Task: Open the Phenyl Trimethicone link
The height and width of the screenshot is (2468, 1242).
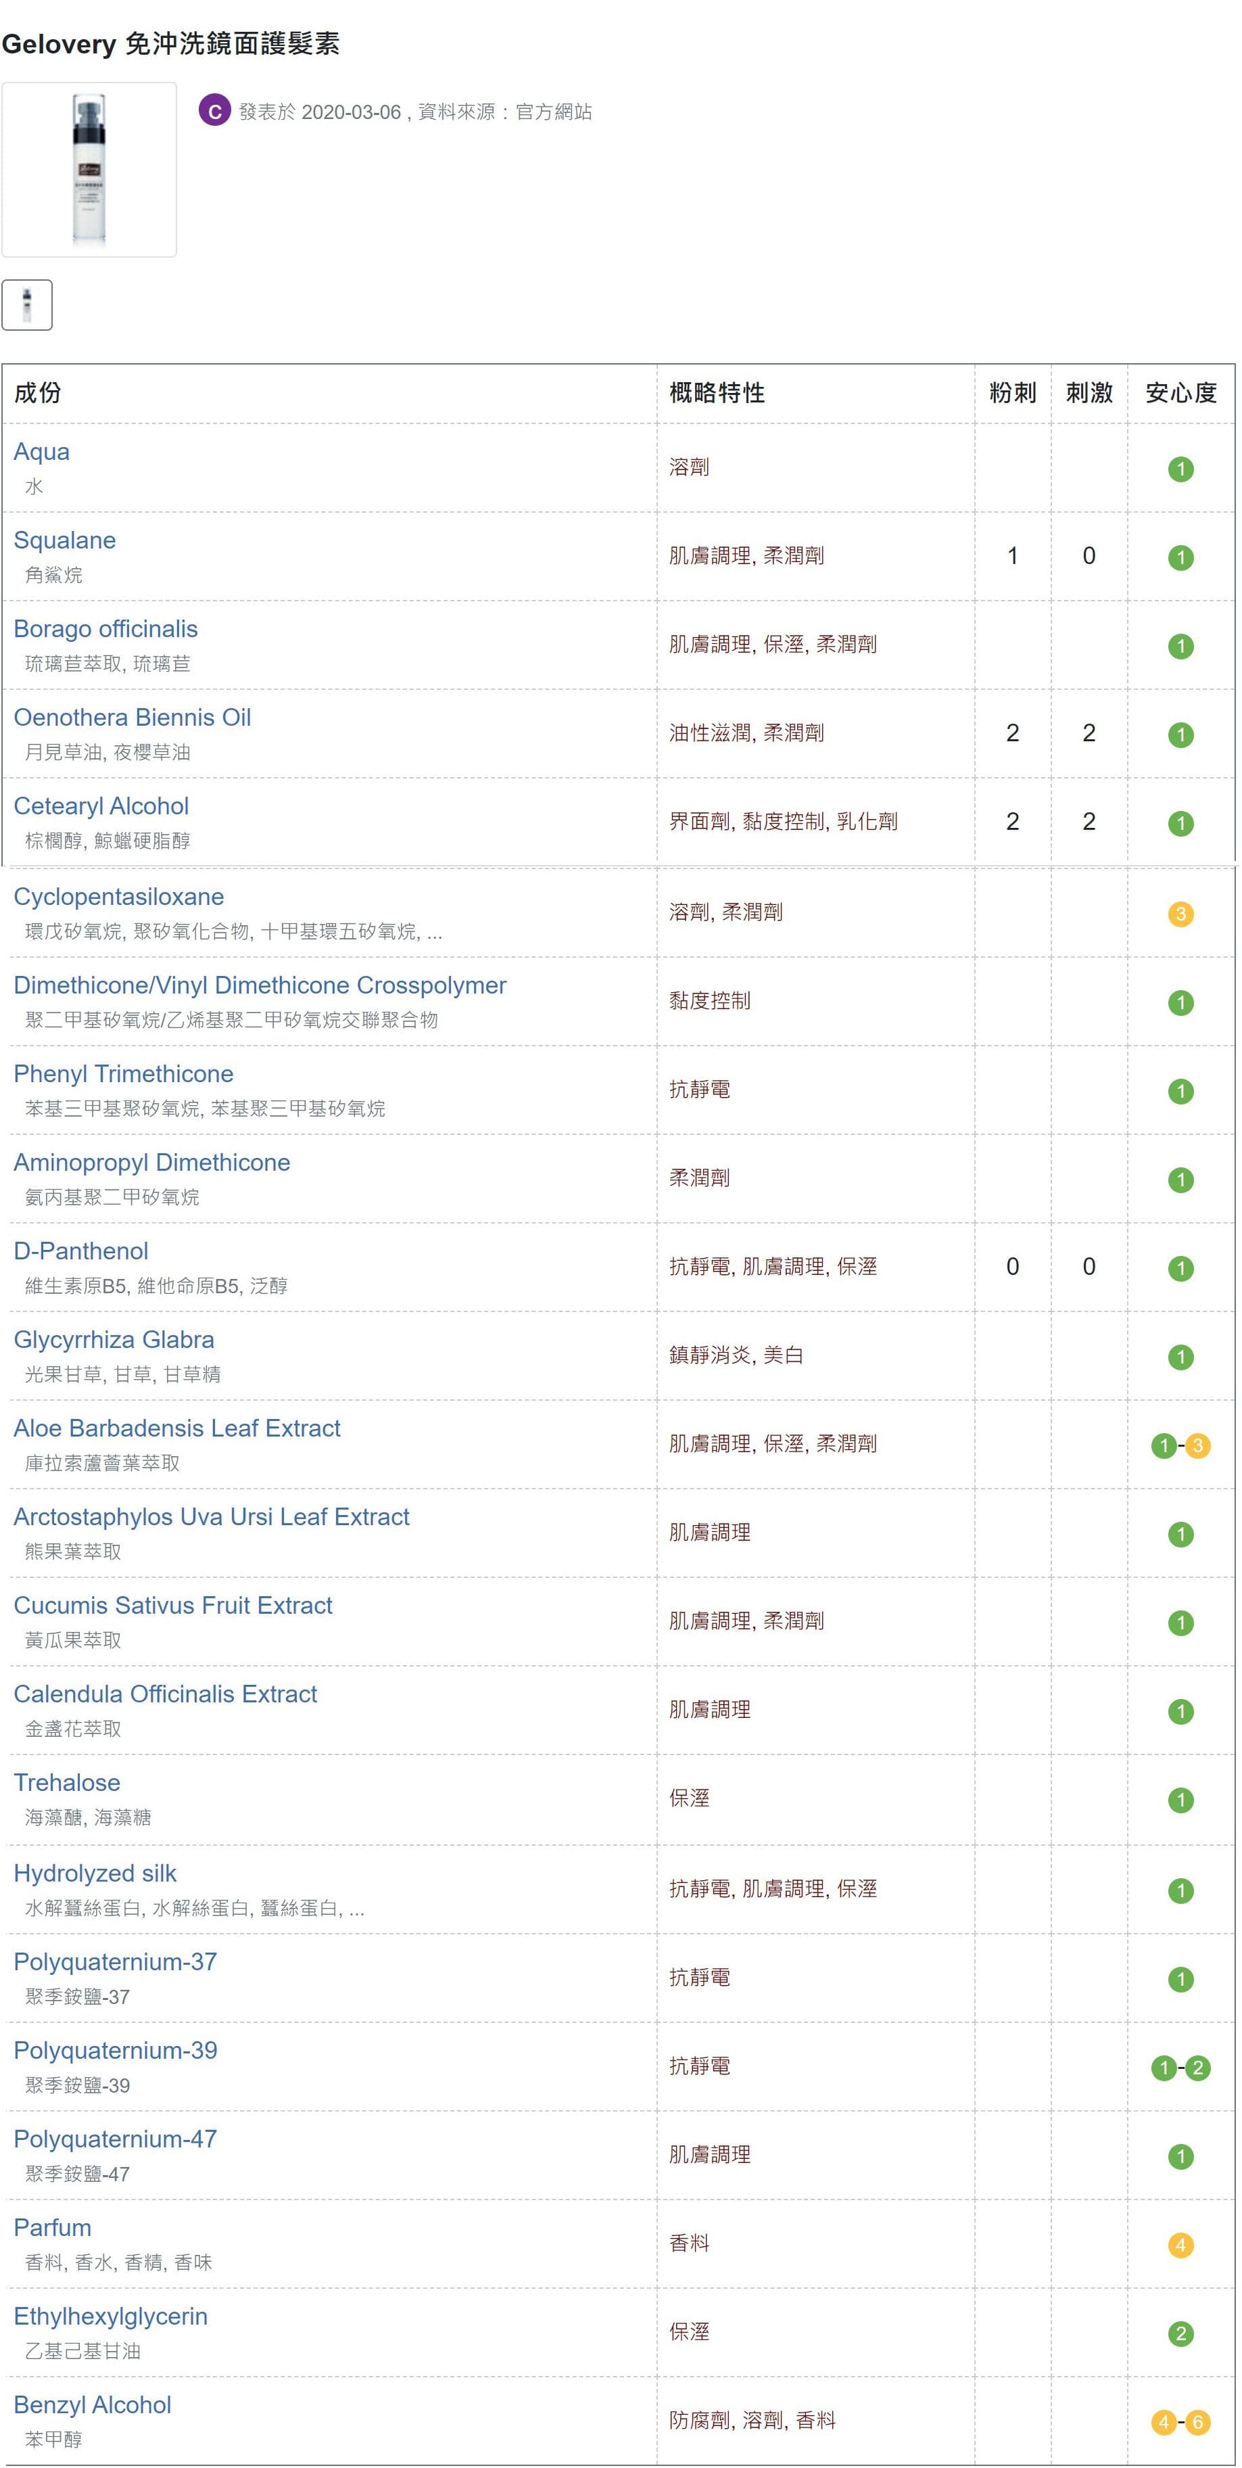Action: click(x=124, y=1074)
